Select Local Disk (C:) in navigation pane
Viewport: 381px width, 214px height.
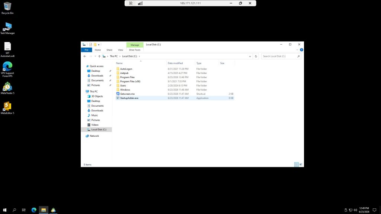pos(97,130)
